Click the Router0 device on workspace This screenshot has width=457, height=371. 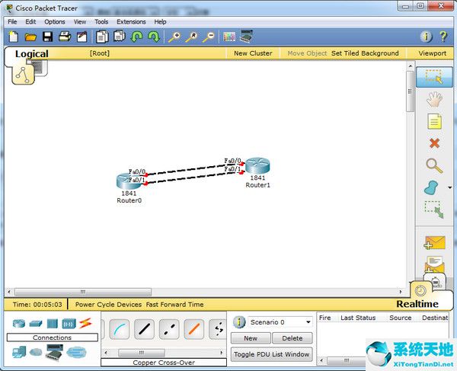tap(128, 181)
